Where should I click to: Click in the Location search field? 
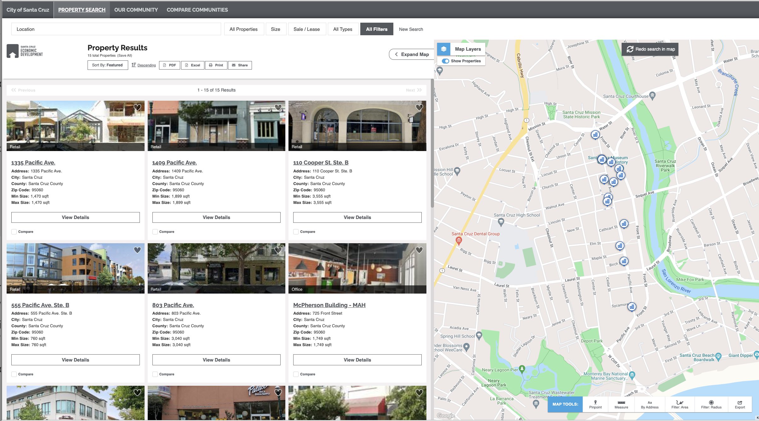[x=116, y=29]
